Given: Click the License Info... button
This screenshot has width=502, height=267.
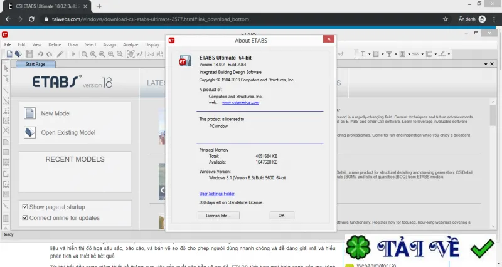Looking at the screenshot, I should 218,216.
